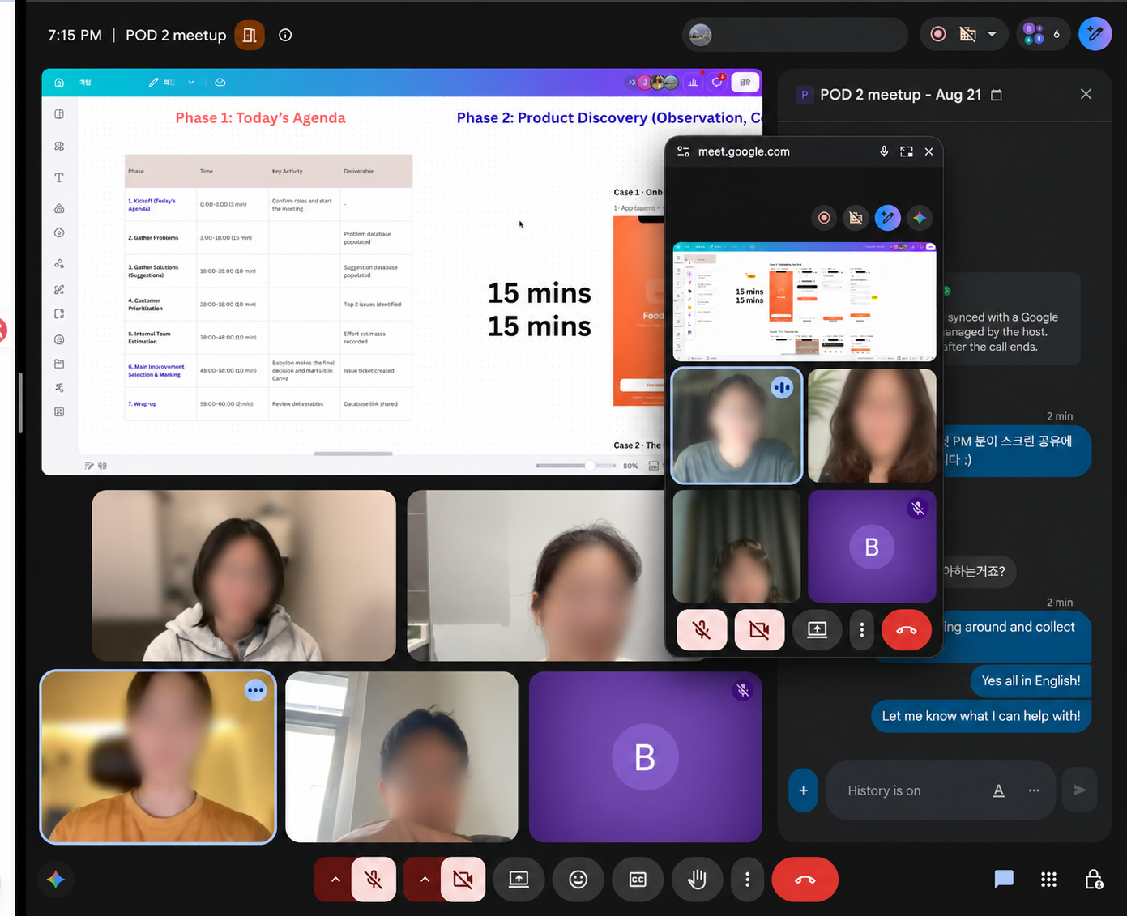
Task: Click the shared-screen thumbnail in the picture-in-picture window
Action: coord(805,301)
